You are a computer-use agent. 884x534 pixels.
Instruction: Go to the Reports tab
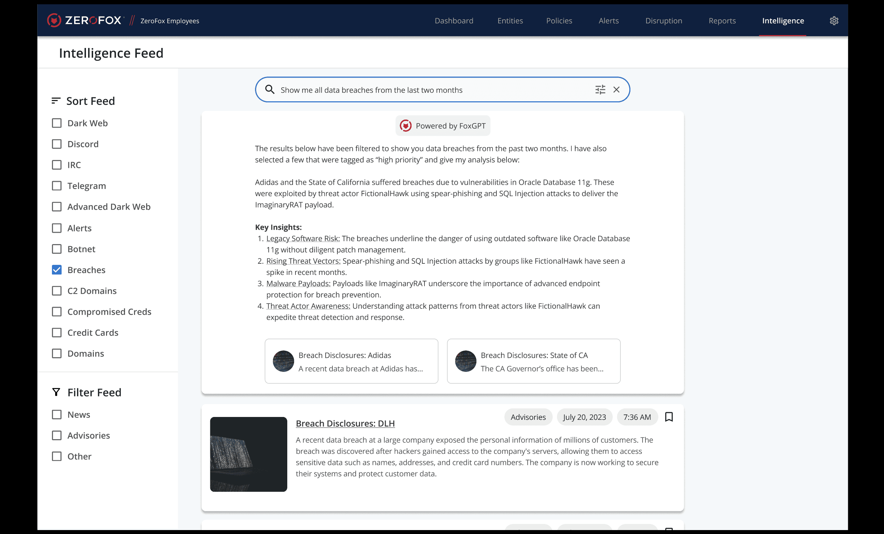722,21
